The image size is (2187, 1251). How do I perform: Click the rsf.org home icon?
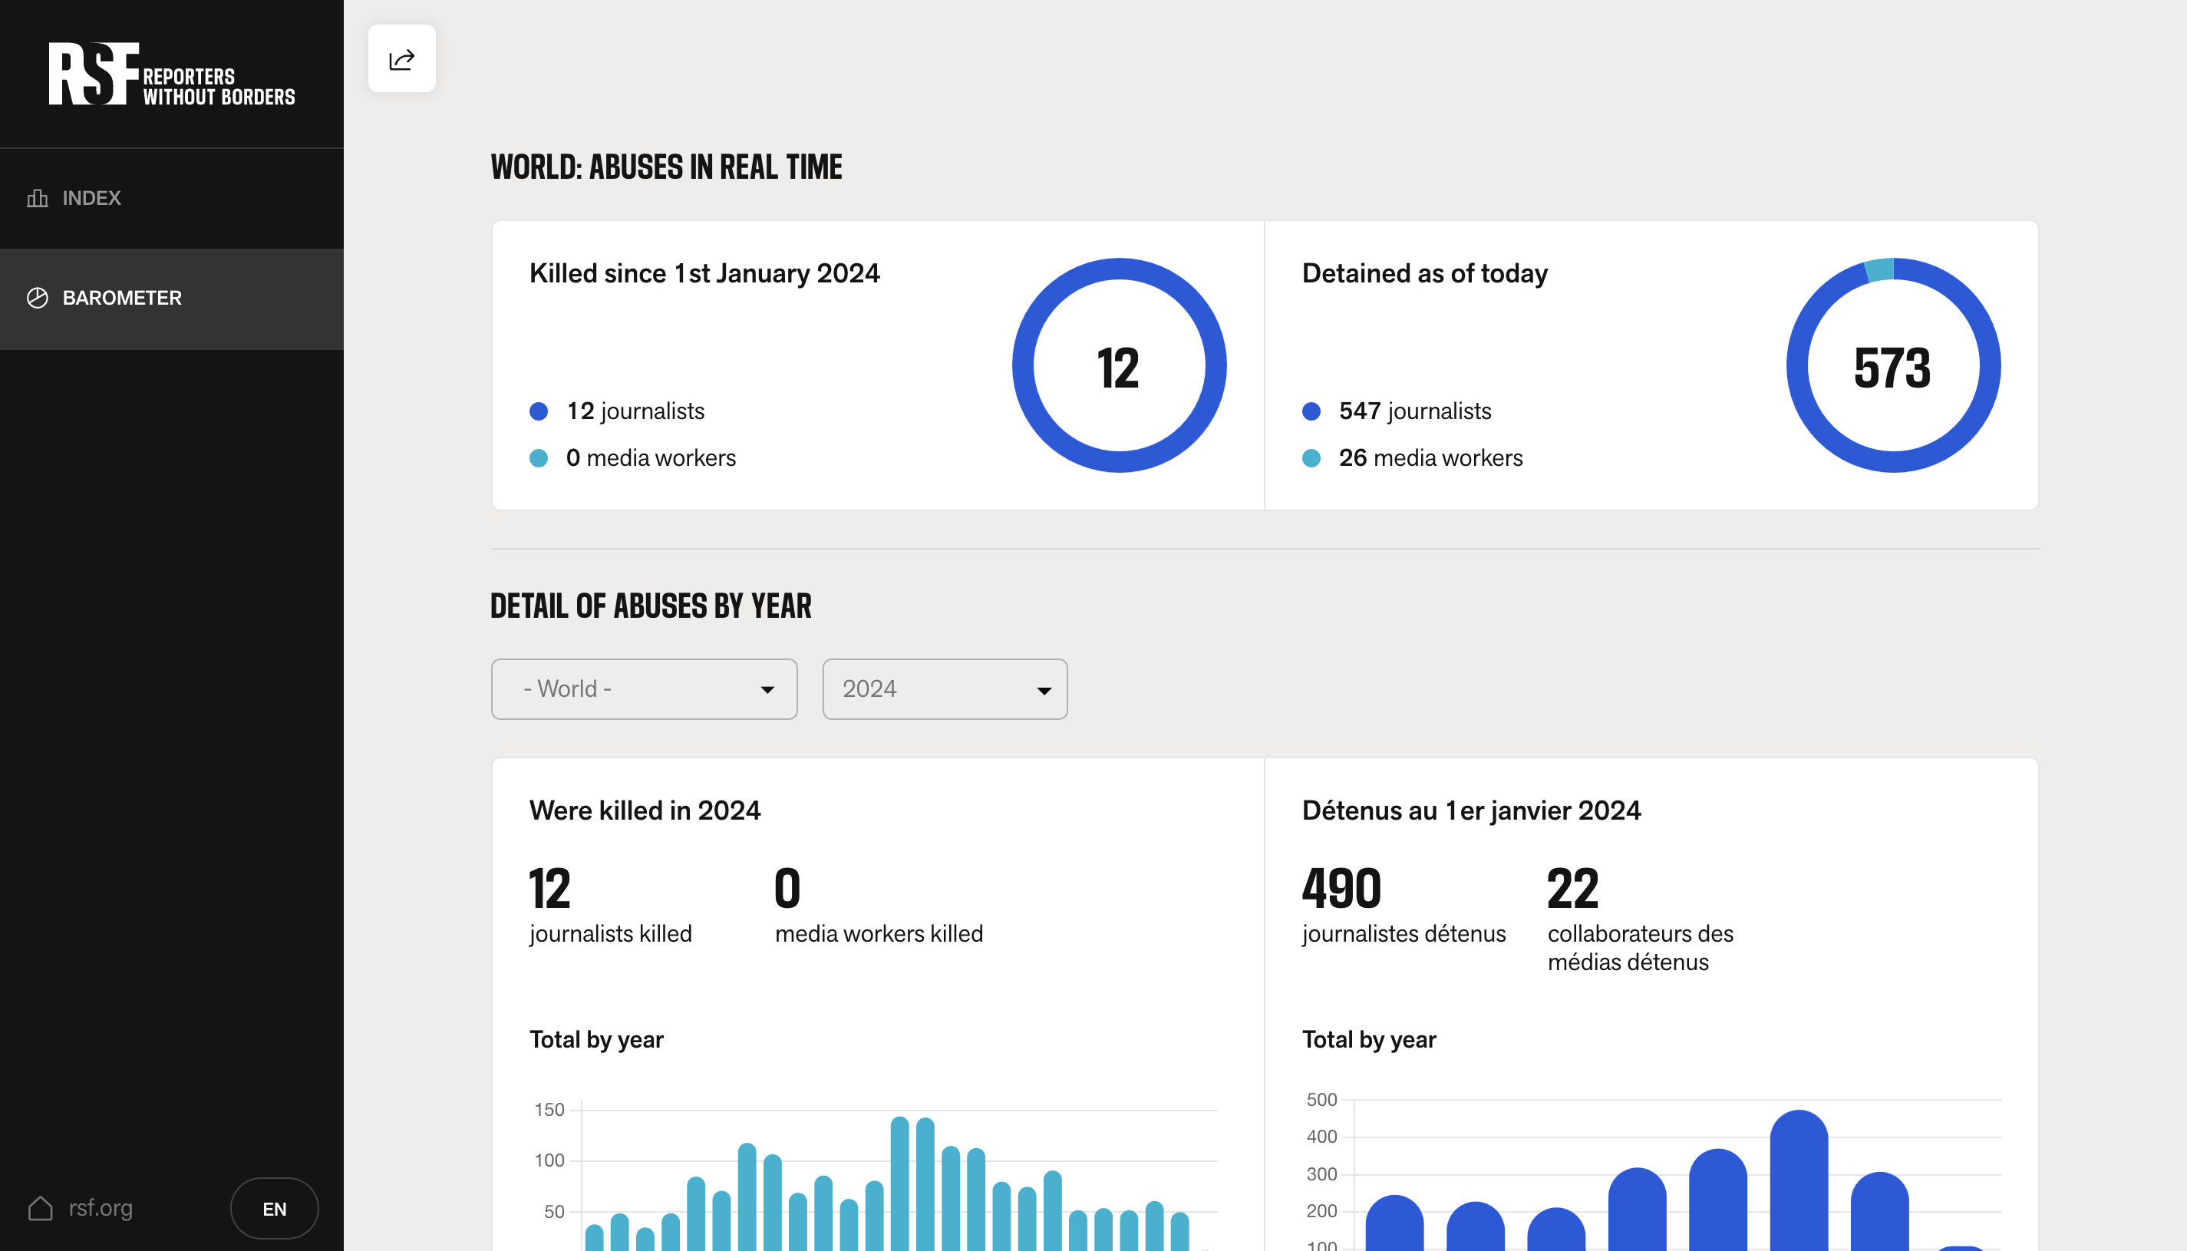41,1208
